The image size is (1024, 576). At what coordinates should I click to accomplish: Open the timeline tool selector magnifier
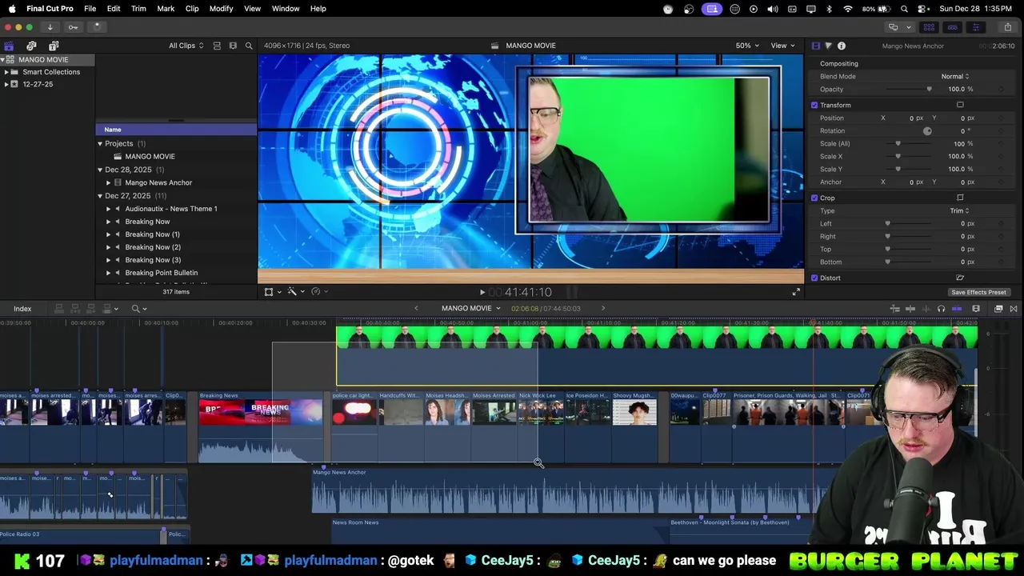coord(139,309)
